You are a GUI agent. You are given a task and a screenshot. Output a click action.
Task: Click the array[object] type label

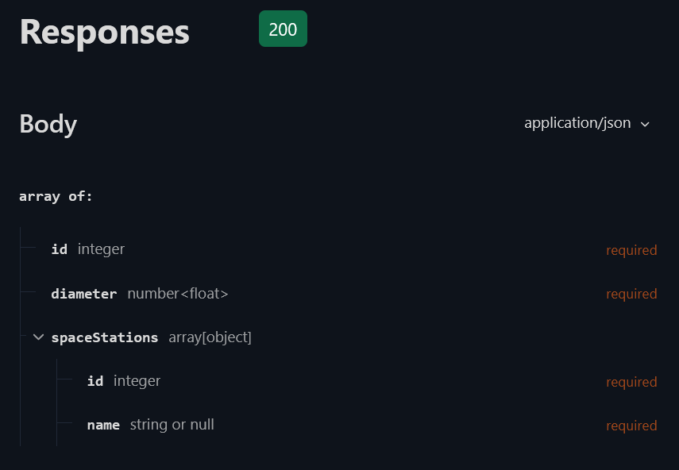point(210,337)
